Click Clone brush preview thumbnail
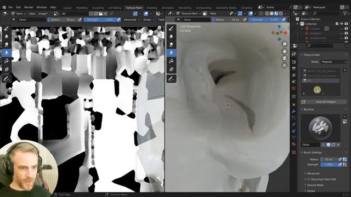Viewport: 351px width, 197px height. [320, 128]
